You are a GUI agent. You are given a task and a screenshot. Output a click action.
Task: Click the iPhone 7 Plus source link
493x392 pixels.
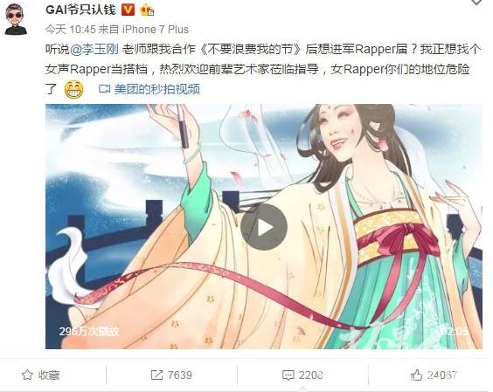(x=156, y=30)
